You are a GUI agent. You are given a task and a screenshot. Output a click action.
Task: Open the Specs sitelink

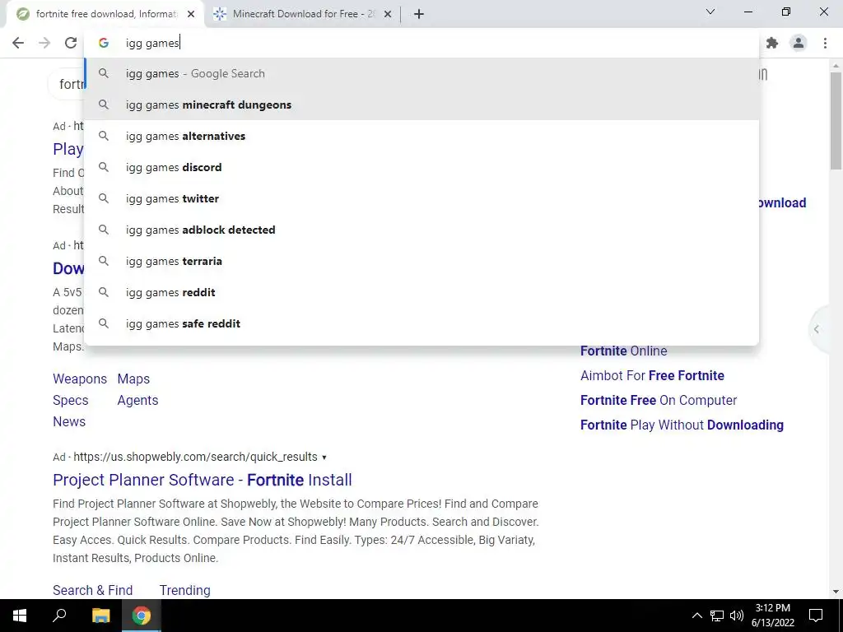(71, 401)
